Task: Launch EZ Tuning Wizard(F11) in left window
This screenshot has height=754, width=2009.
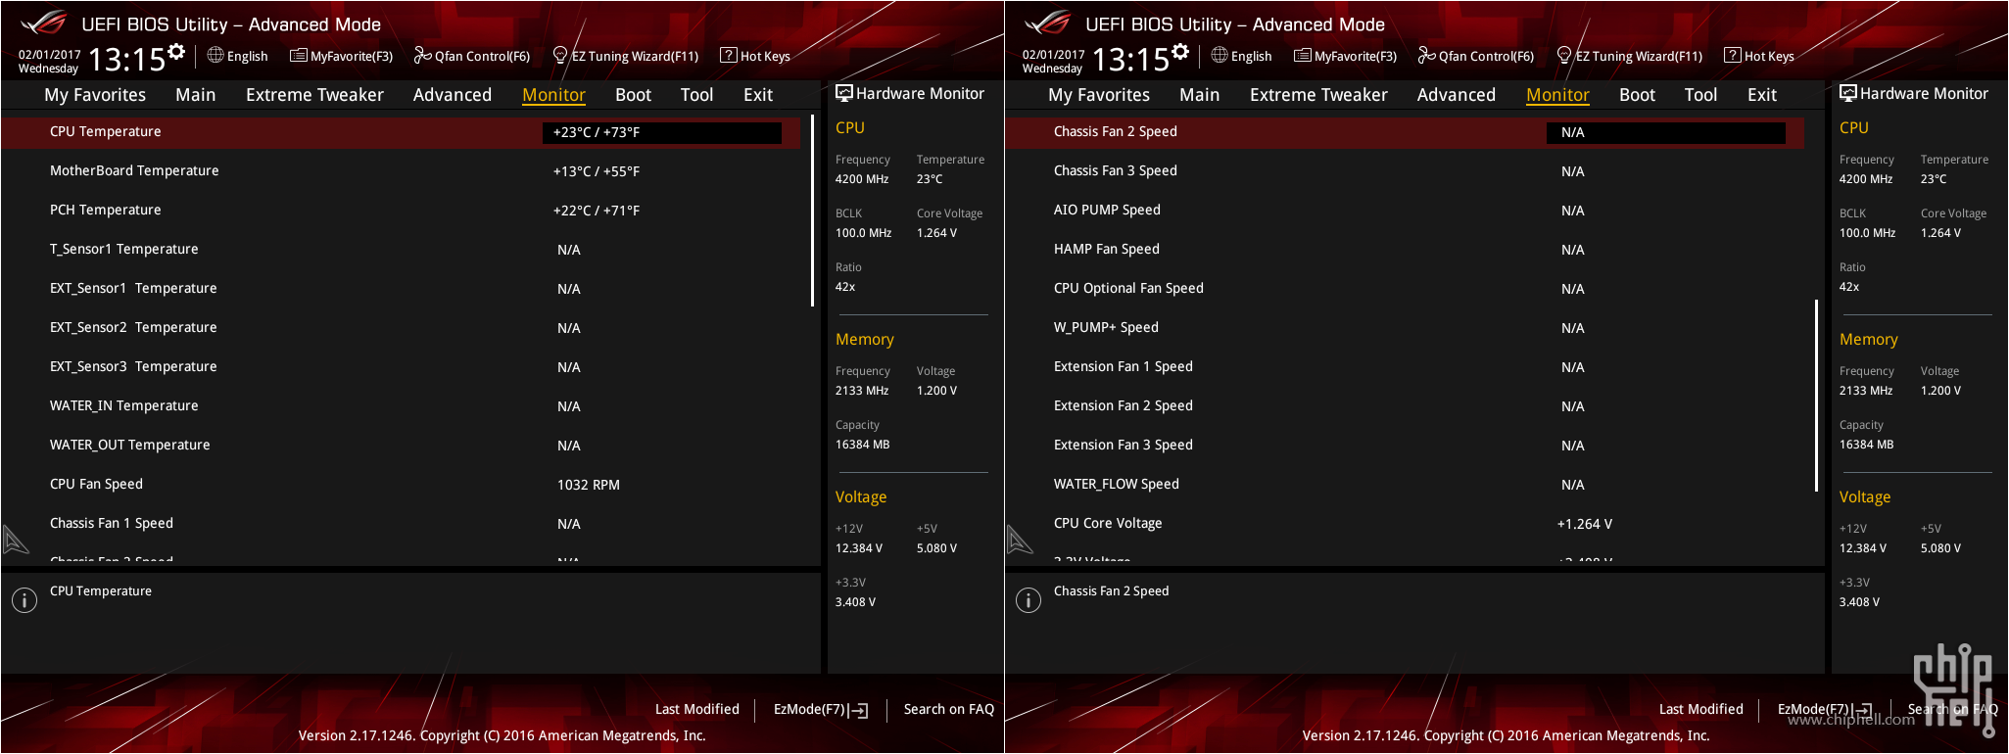Action: point(626,56)
